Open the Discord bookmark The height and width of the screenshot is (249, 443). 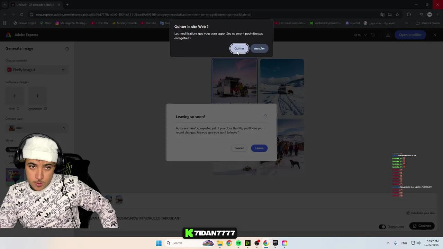click(x=352, y=23)
